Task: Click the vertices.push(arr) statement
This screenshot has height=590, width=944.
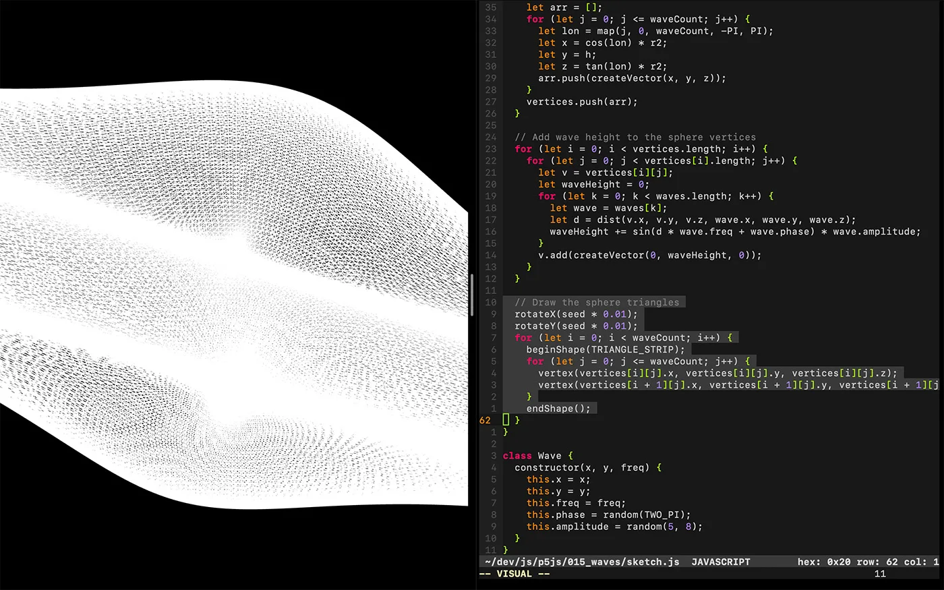Action: pyautogui.click(x=581, y=102)
